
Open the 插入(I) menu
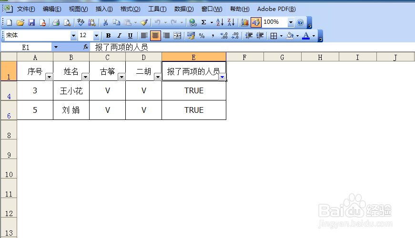click(x=104, y=9)
